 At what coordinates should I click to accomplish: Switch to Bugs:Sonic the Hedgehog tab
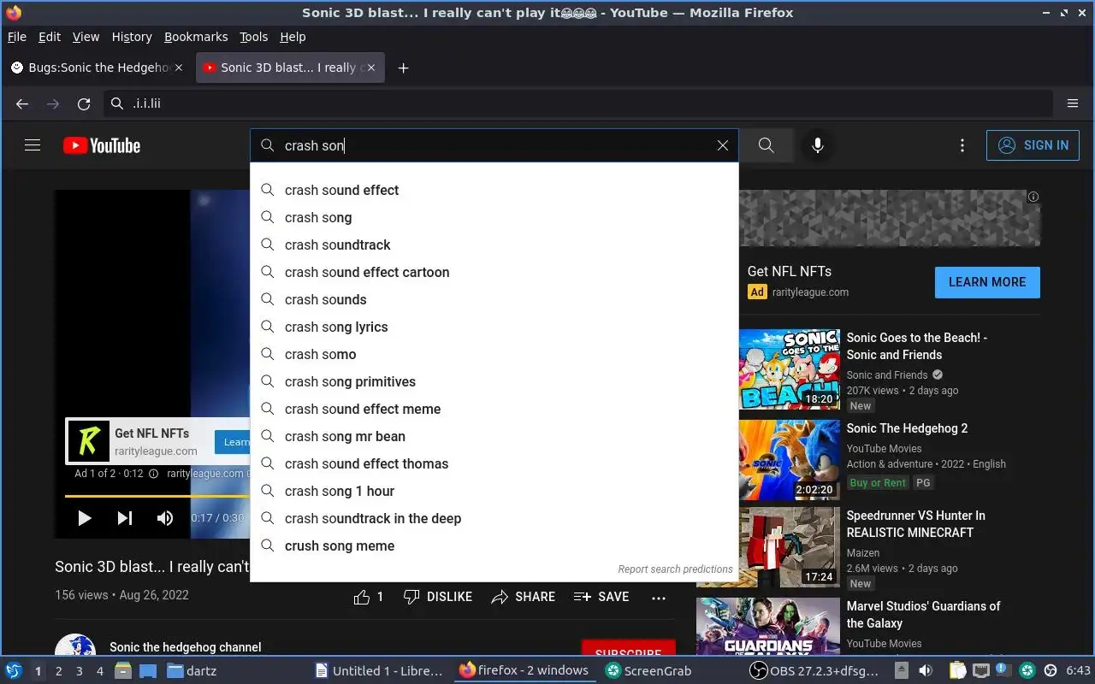click(98, 68)
